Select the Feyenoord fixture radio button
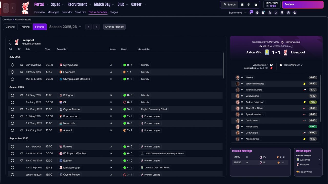 click(x=12, y=72)
